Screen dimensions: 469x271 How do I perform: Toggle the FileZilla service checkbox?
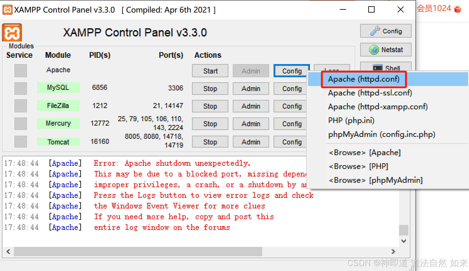click(x=21, y=106)
